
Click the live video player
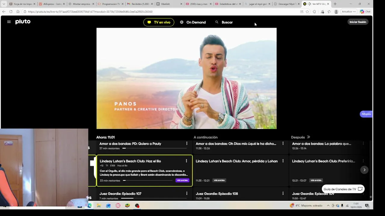coord(186,78)
